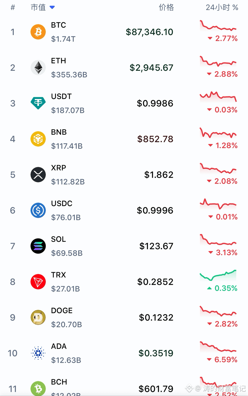
Task: Click the Bitcoin Cash BCH icon
Action: click(38, 388)
